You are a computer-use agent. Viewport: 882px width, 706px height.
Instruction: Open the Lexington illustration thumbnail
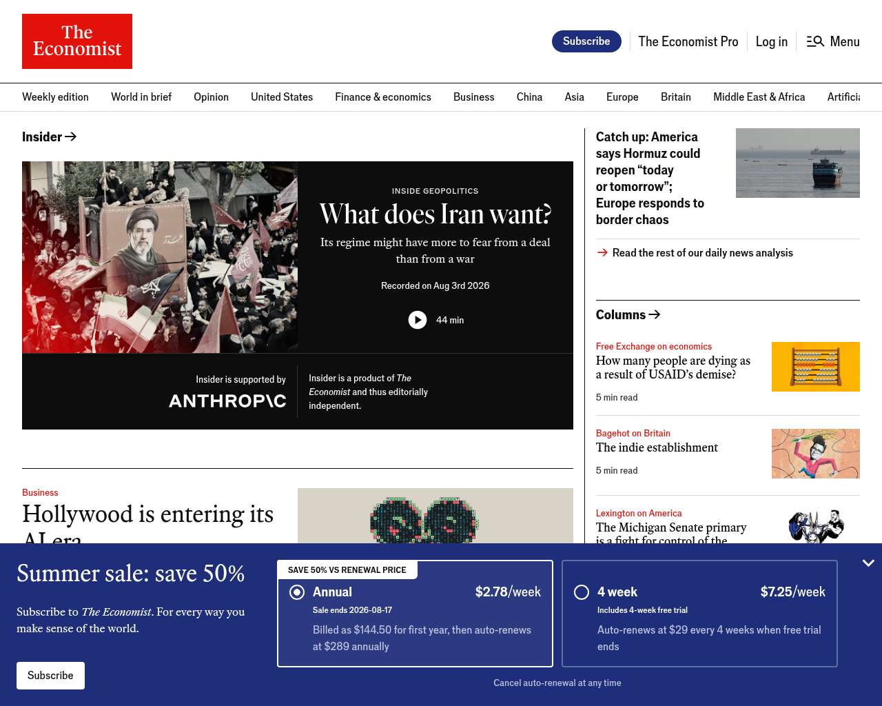[816, 527]
